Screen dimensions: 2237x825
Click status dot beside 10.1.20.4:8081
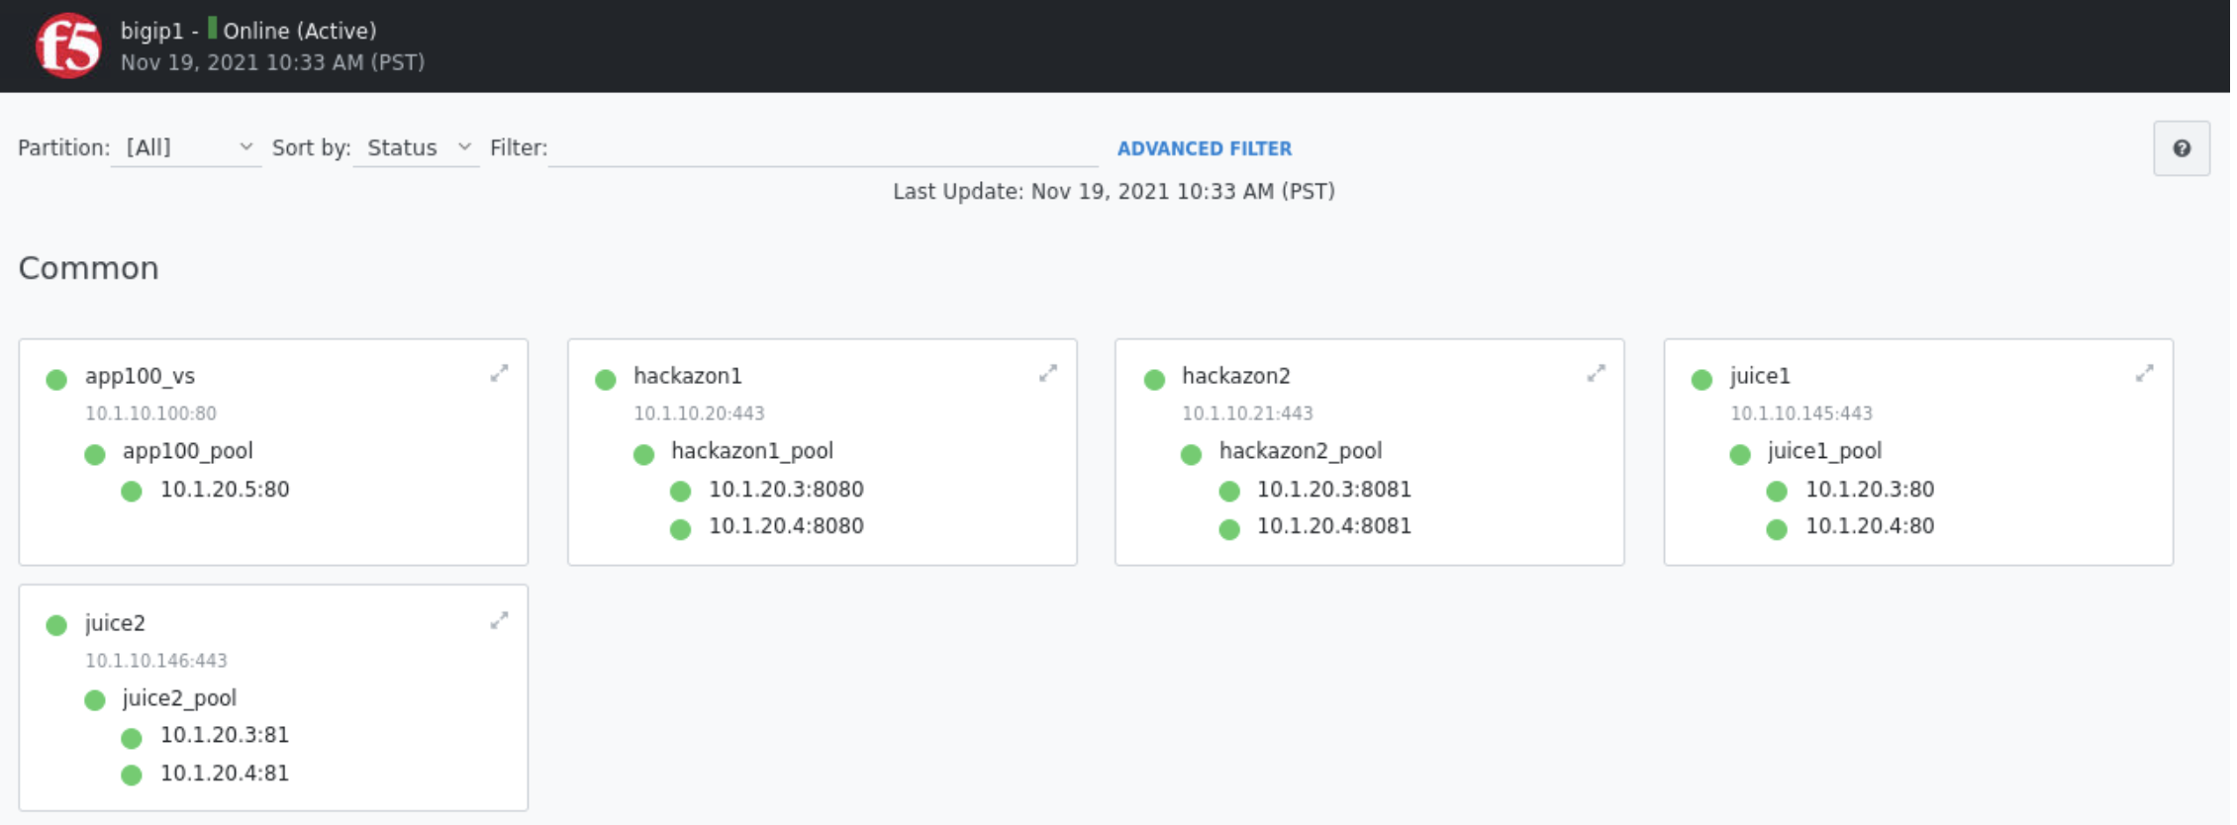pyautogui.click(x=1229, y=529)
